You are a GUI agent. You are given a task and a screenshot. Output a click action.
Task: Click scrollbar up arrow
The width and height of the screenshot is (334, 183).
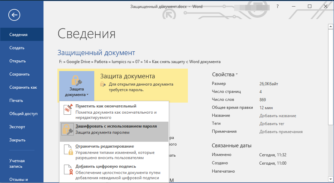point(331,27)
